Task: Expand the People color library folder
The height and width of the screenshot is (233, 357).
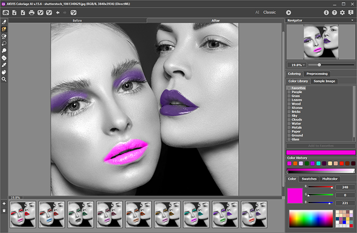Action: (289, 92)
